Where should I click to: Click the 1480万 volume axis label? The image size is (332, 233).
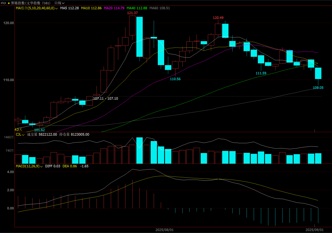[x=9, y=137]
